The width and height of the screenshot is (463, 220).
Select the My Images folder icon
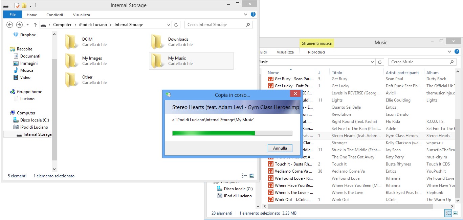71,61
